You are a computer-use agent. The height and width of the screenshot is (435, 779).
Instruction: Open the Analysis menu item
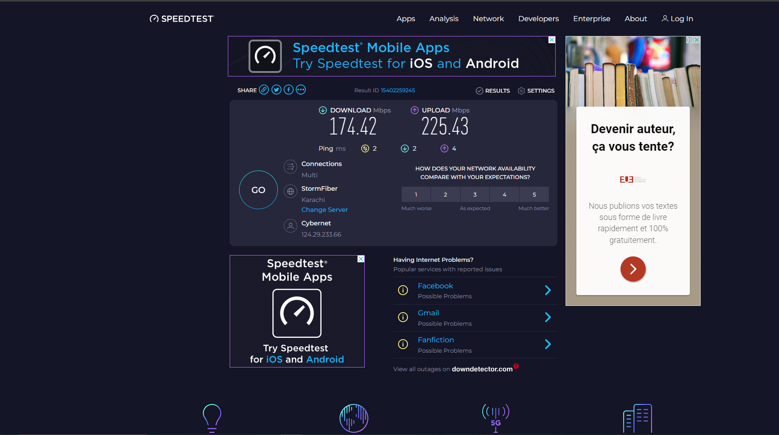point(444,18)
